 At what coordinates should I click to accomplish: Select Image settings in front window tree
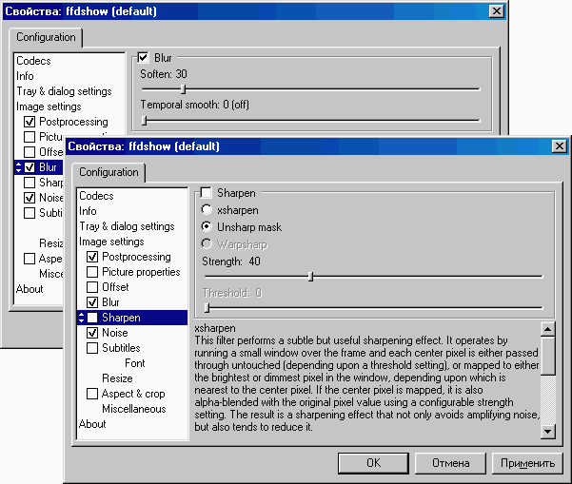(111, 242)
